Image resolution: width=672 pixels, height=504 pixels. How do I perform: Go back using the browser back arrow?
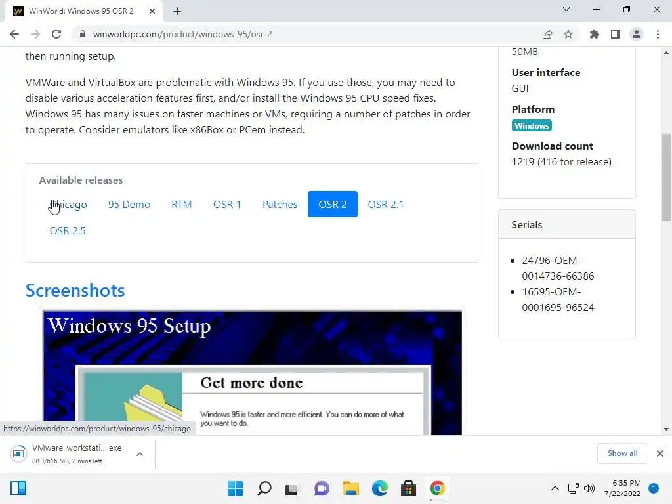(x=14, y=34)
